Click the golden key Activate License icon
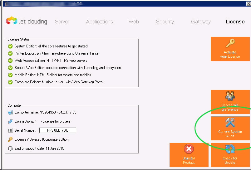Image resolution: width=251 pixels, height=170 pixels. (x=230, y=43)
